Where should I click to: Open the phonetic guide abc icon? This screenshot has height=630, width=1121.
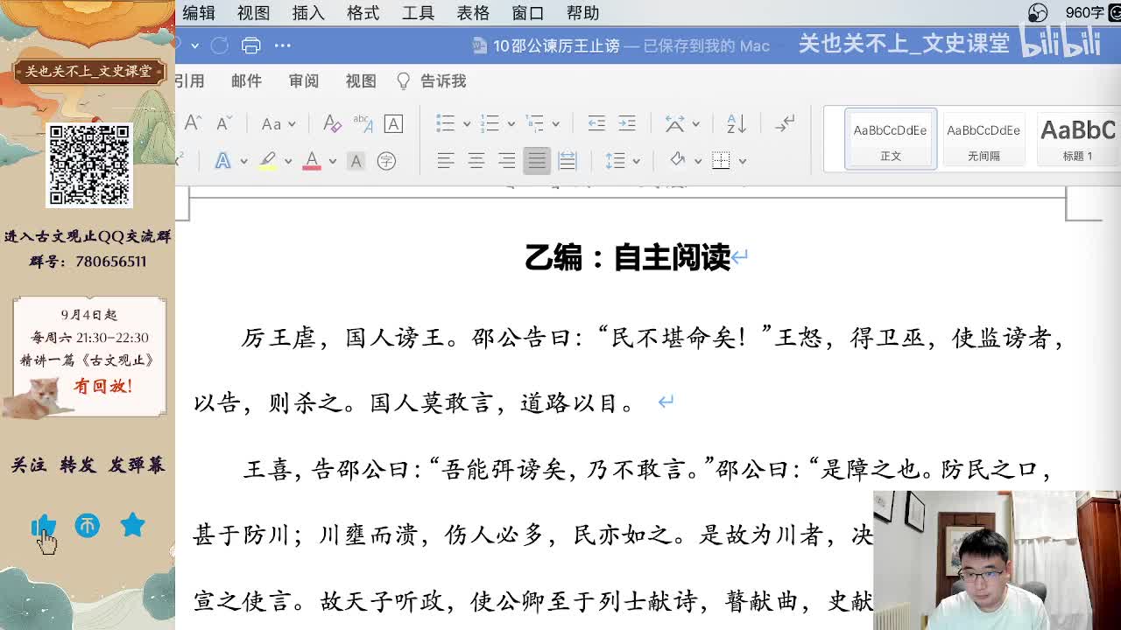363,123
